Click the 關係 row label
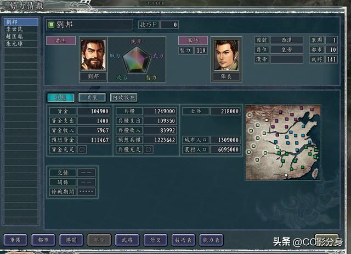351x254 pixels. pyautogui.click(x=63, y=182)
